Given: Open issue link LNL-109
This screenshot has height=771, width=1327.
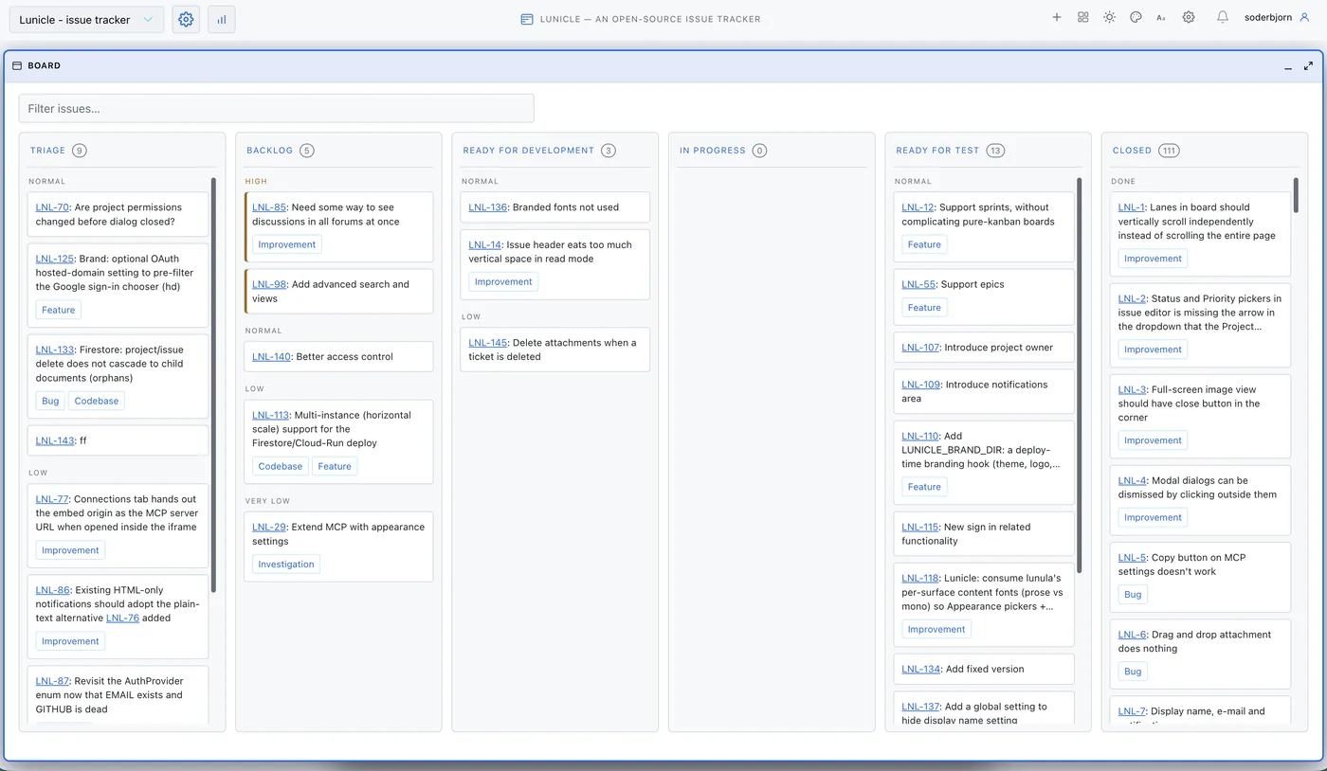Looking at the screenshot, I should tap(920, 385).
